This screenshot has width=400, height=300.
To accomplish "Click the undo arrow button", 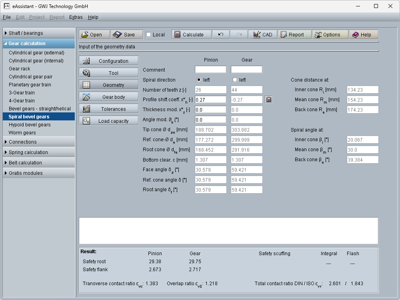I will pos(221,35).
